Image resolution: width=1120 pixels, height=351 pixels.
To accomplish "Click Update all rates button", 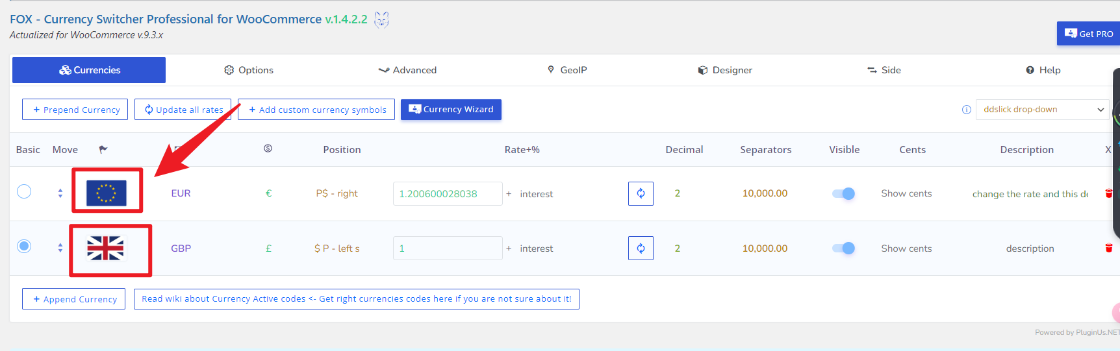I will 183,110.
